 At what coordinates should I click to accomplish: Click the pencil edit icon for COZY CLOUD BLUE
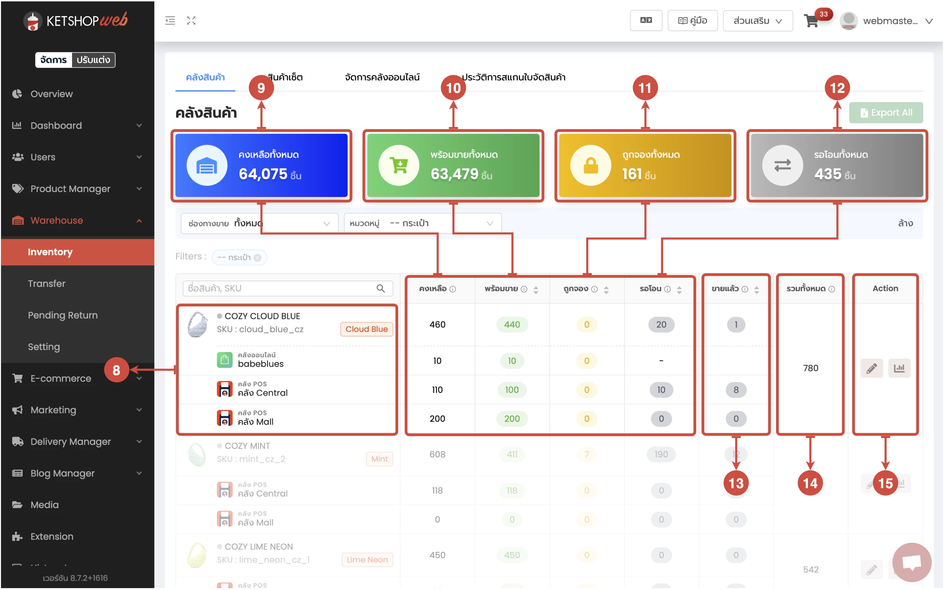872,369
